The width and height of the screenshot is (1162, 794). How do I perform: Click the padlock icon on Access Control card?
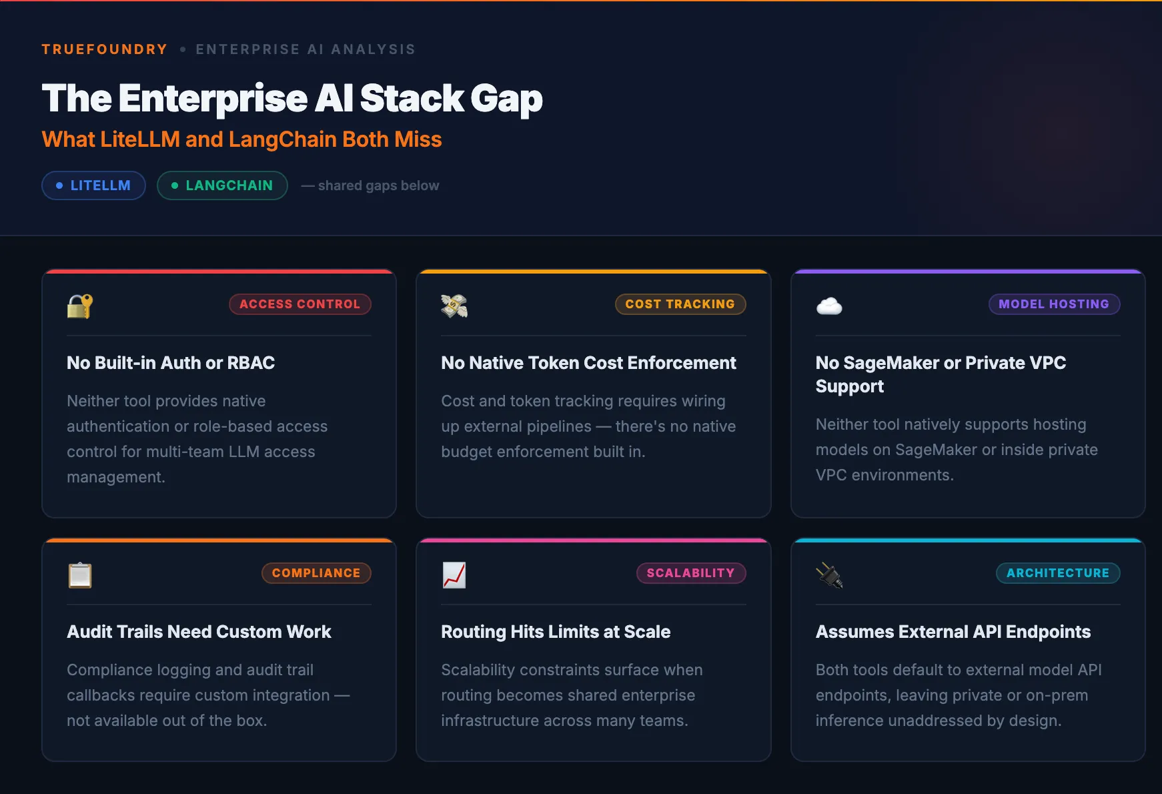(79, 306)
